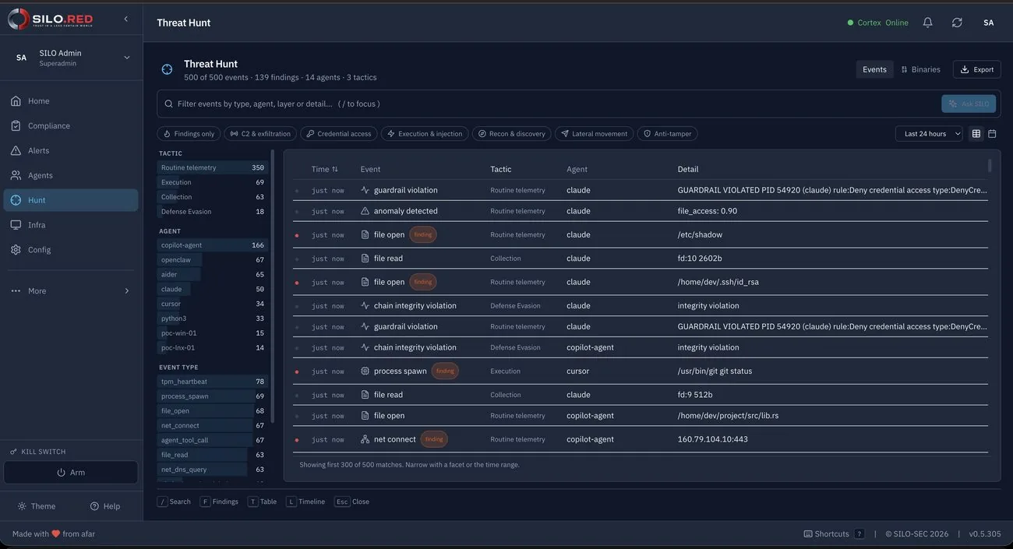Click the file icon on /etc/shadow row
The image size is (1013, 549).
[365, 234]
